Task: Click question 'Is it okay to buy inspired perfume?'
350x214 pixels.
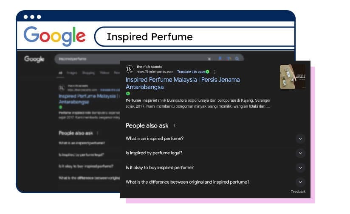Action: (160, 167)
